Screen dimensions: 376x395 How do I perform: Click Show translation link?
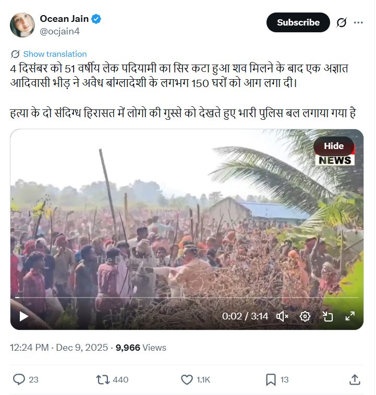pyautogui.click(x=55, y=54)
